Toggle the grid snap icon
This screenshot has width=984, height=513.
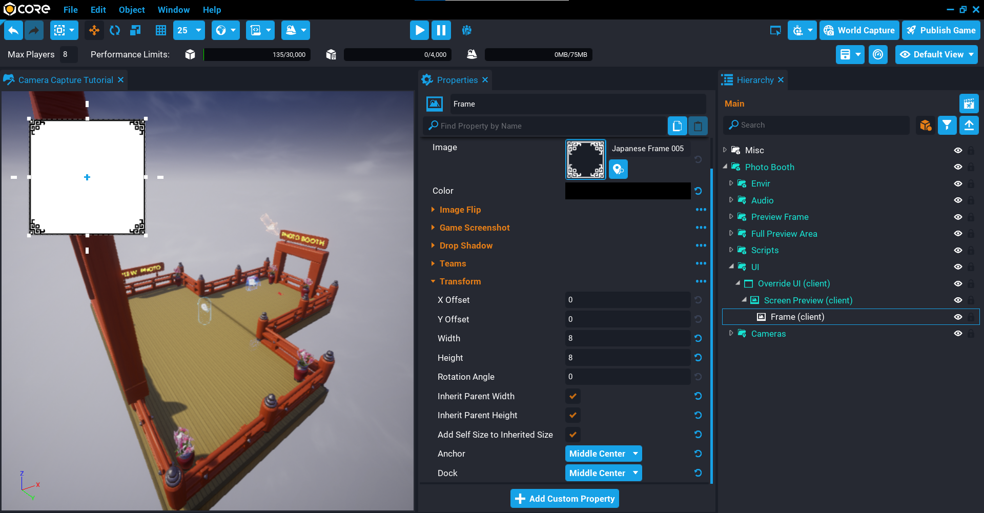[160, 30]
